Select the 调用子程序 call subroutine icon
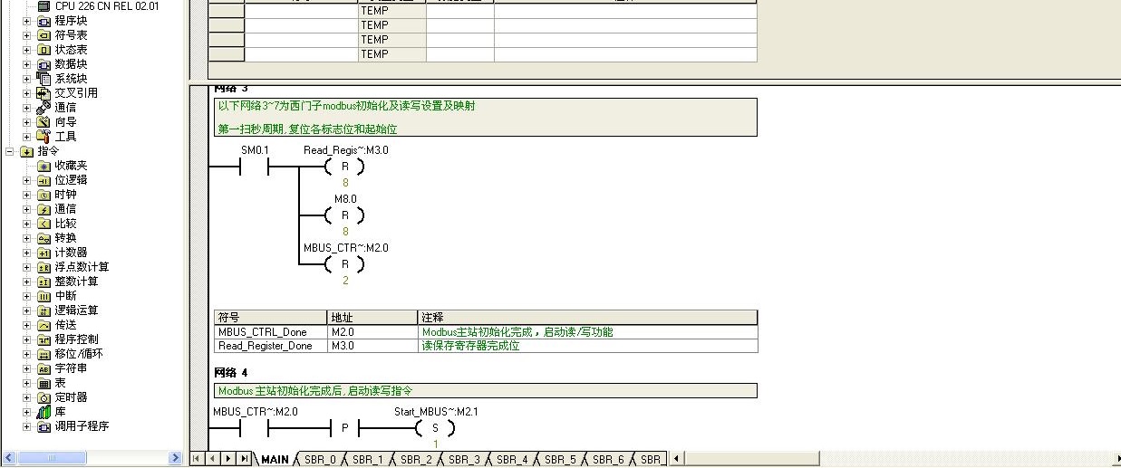 (43, 426)
